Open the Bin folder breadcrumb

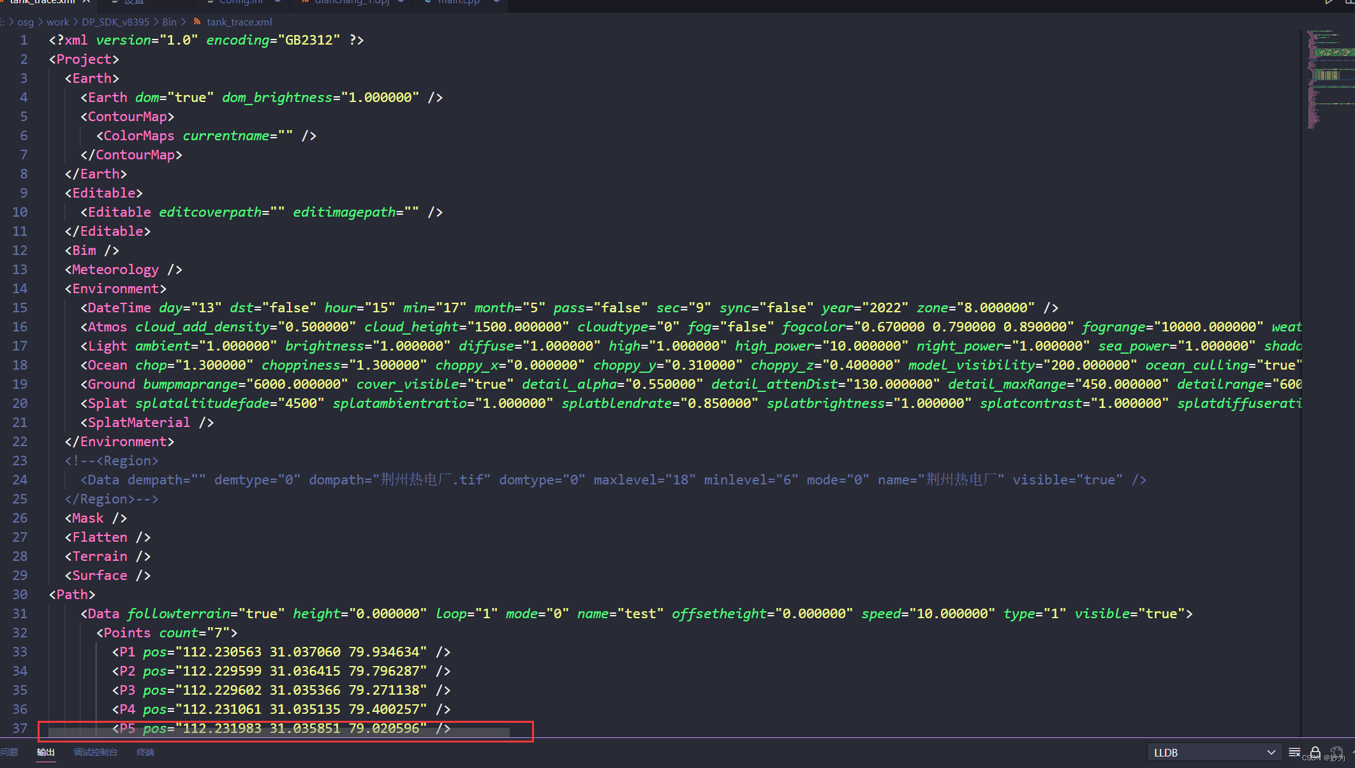(169, 22)
